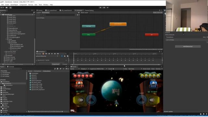Click the Animator parameter search field
This screenshot has height=117, width=208.
click(57, 15)
